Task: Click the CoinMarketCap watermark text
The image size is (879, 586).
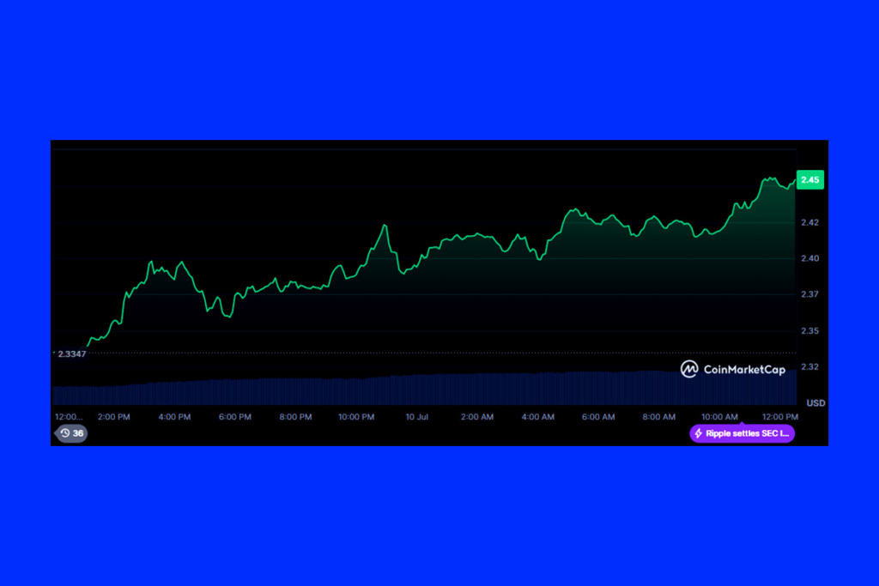Action: (x=743, y=369)
